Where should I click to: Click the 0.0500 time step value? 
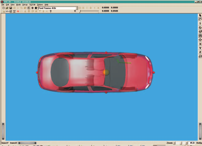[114, 11]
